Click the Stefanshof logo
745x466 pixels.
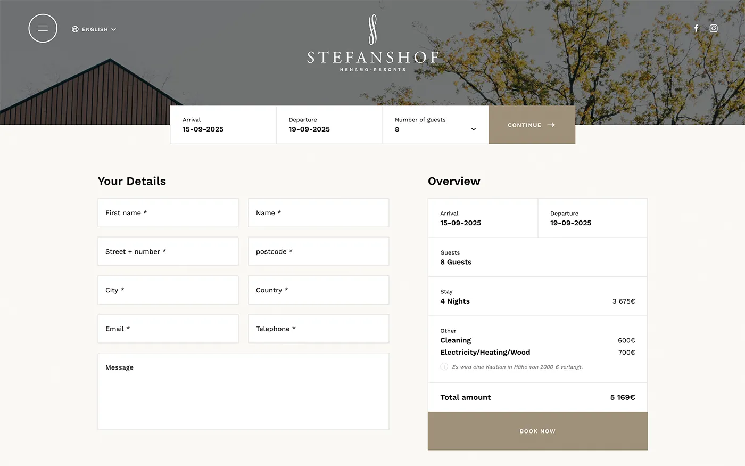coord(372,44)
